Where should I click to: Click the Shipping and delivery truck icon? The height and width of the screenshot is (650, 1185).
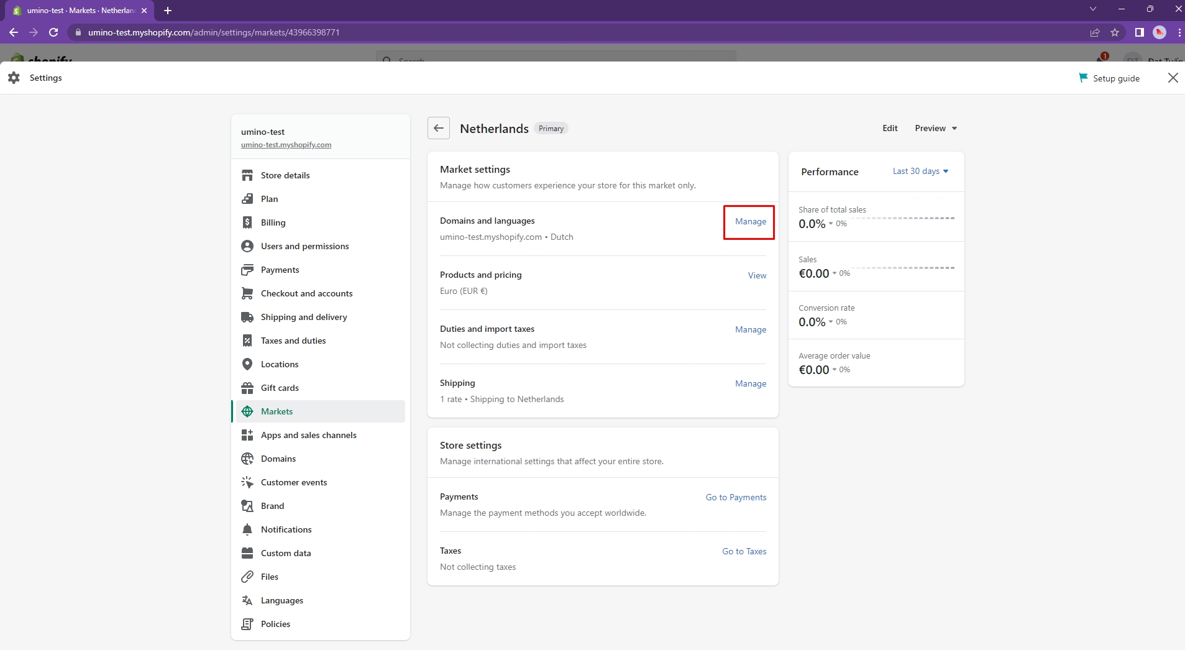(x=247, y=317)
